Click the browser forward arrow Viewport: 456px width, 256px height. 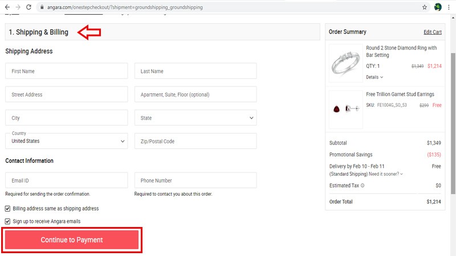[x=18, y=7]
